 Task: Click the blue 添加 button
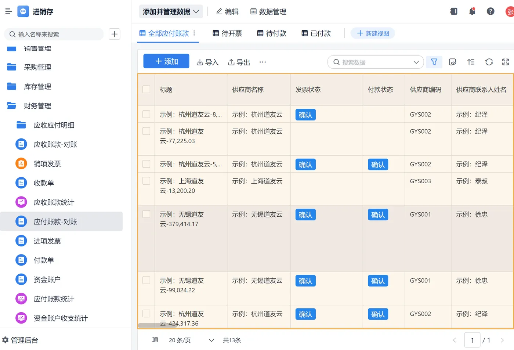166,61
